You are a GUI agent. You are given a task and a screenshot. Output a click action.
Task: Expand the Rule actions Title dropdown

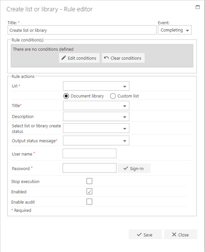pos(96,105)
